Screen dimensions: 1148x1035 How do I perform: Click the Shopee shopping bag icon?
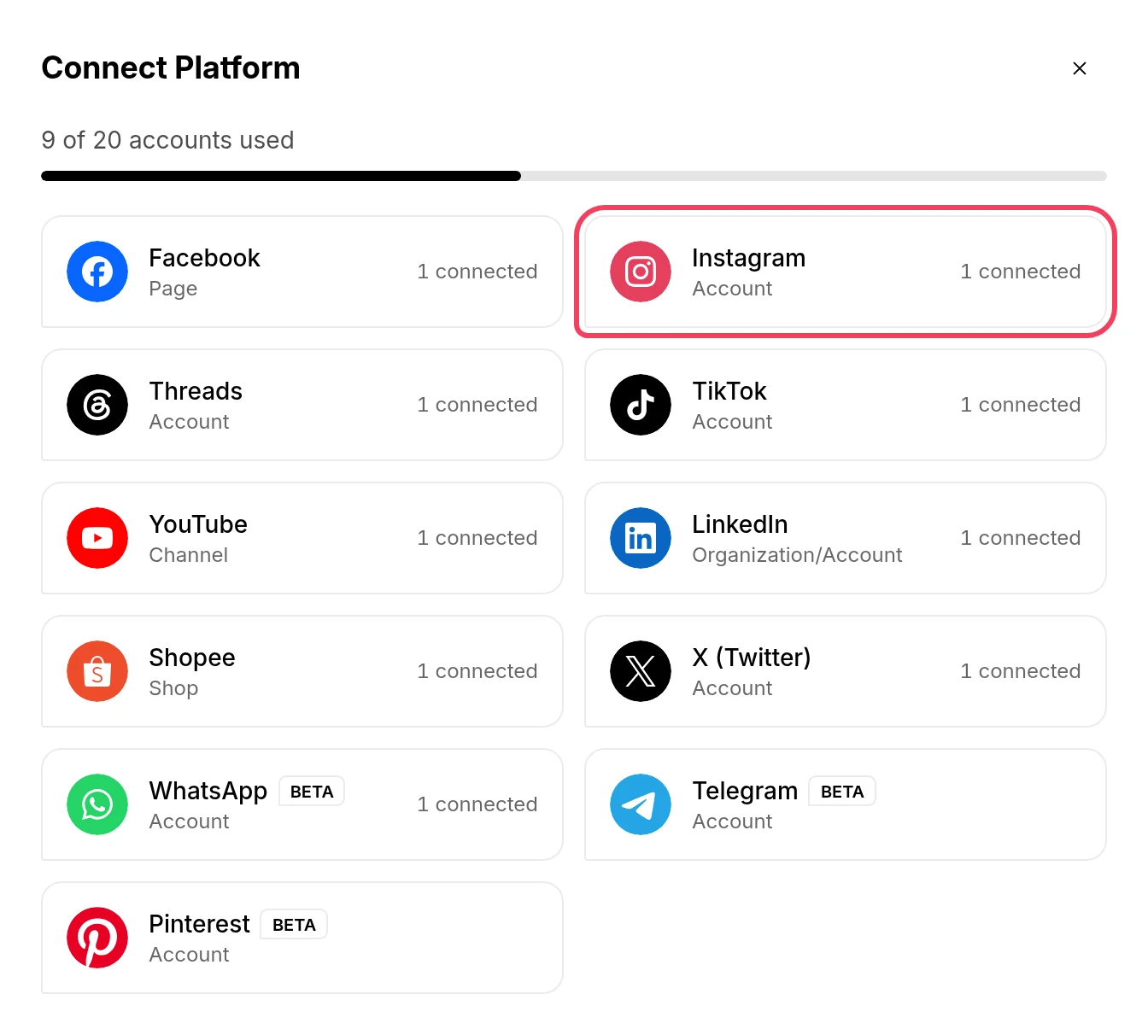(97, 671)
